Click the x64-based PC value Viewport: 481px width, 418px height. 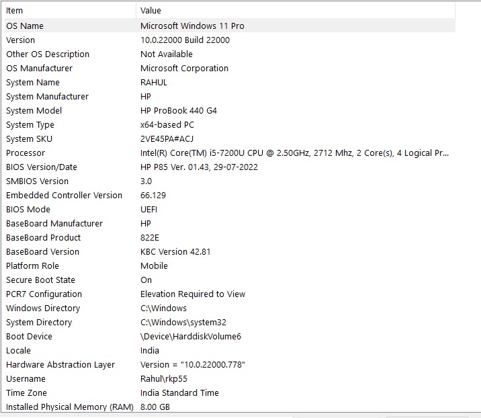pyautogui.click(x=167, y=124)
